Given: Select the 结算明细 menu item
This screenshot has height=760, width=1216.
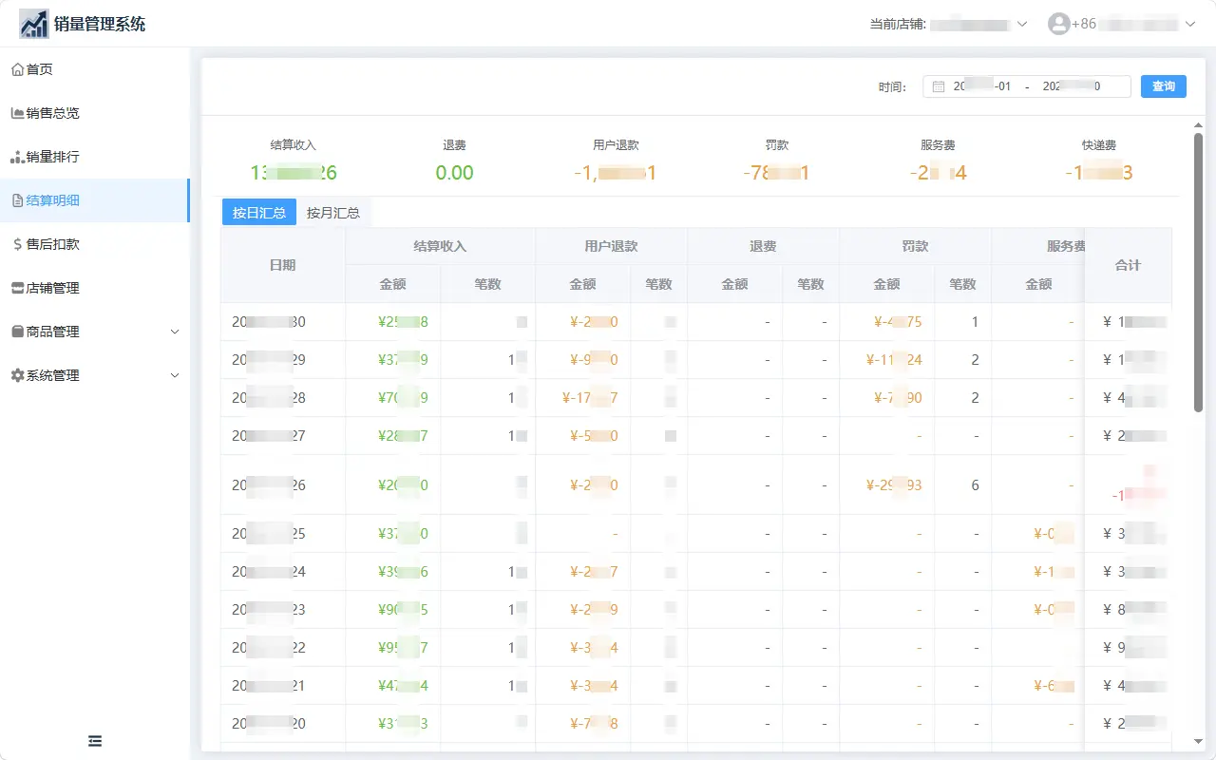Looking at the screenshot, I should click(x=95, y=200).
